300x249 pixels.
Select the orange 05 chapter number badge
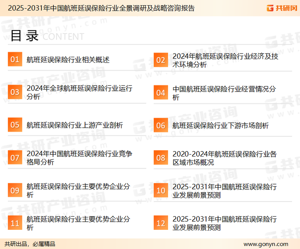click(15, 124)
